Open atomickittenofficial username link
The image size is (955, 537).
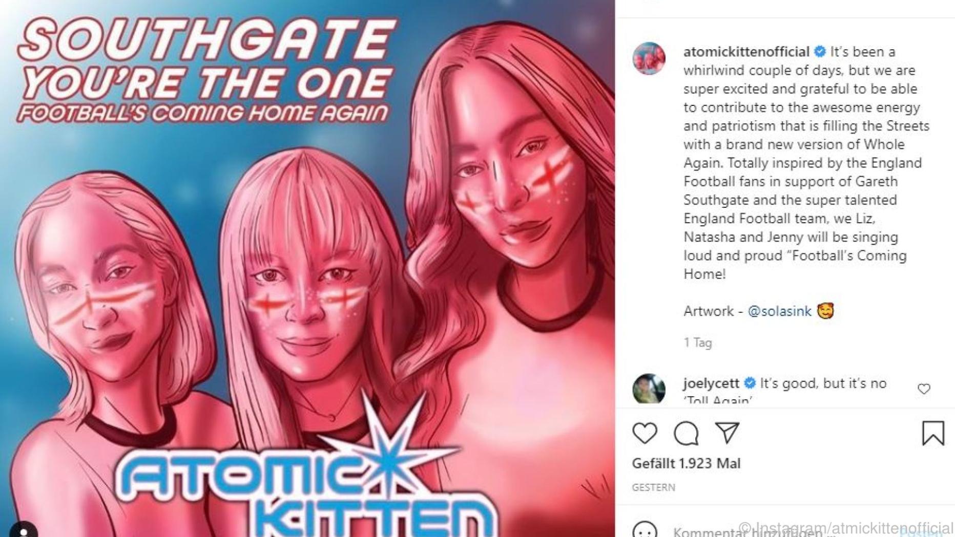[746, 52]
